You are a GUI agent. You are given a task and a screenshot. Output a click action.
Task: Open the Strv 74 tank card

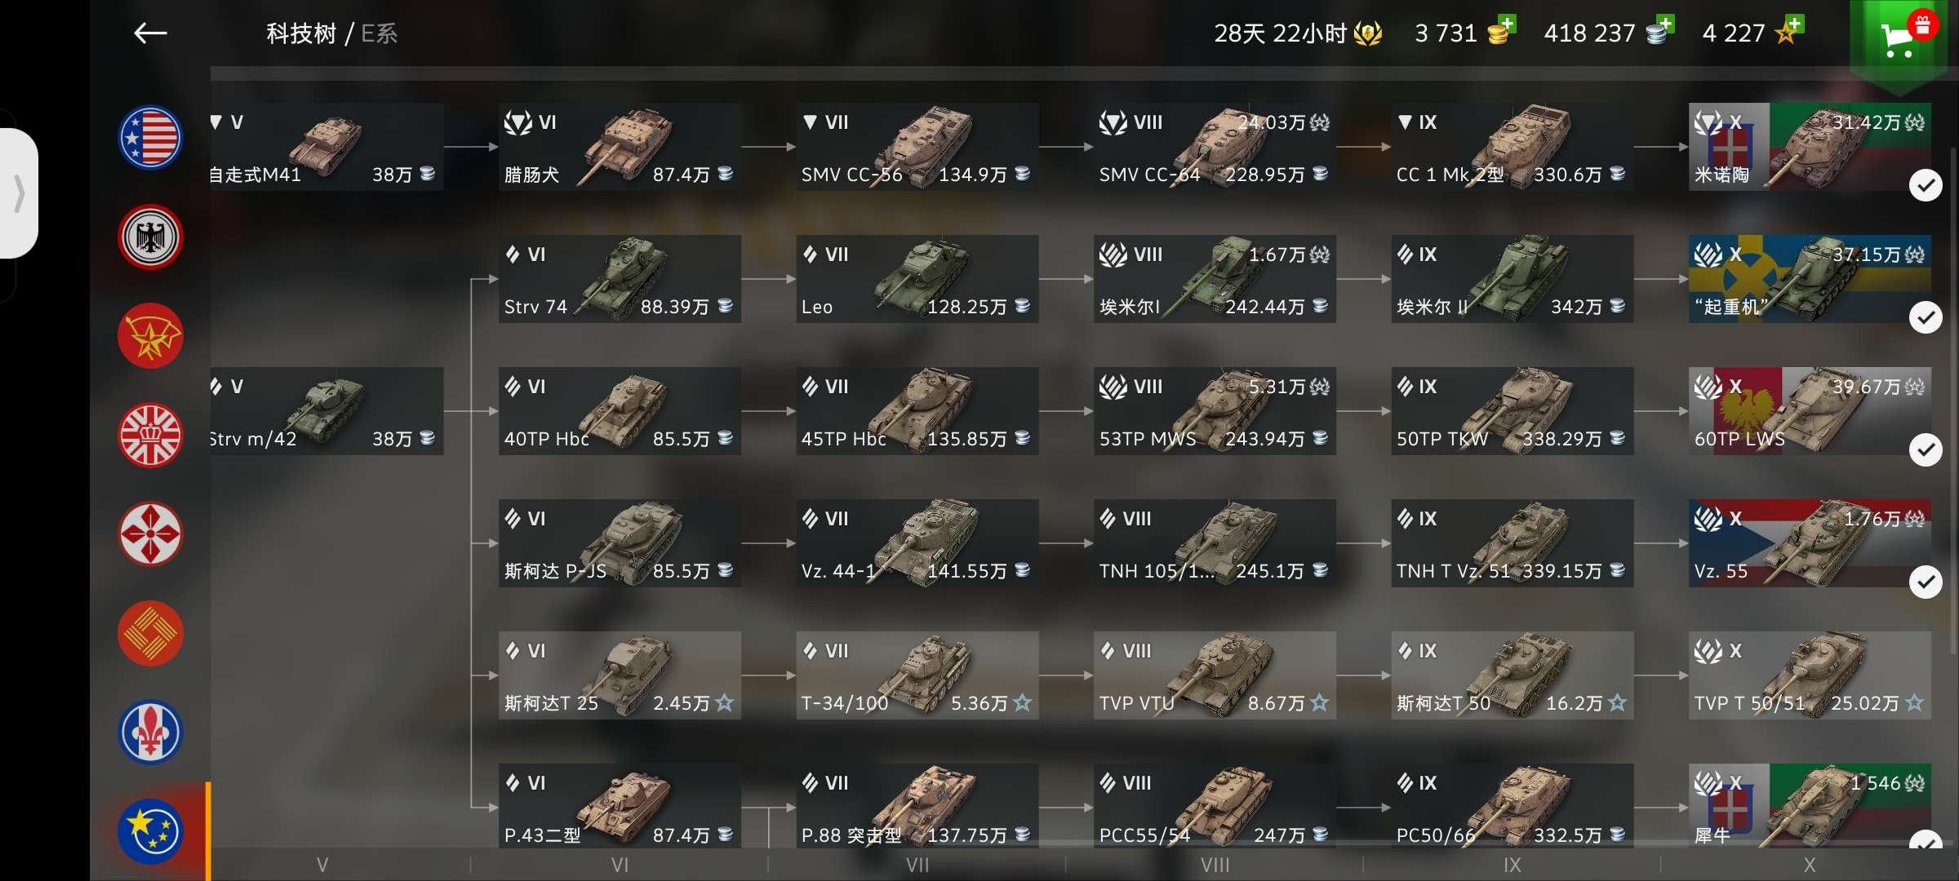click(x=620, y=279)
